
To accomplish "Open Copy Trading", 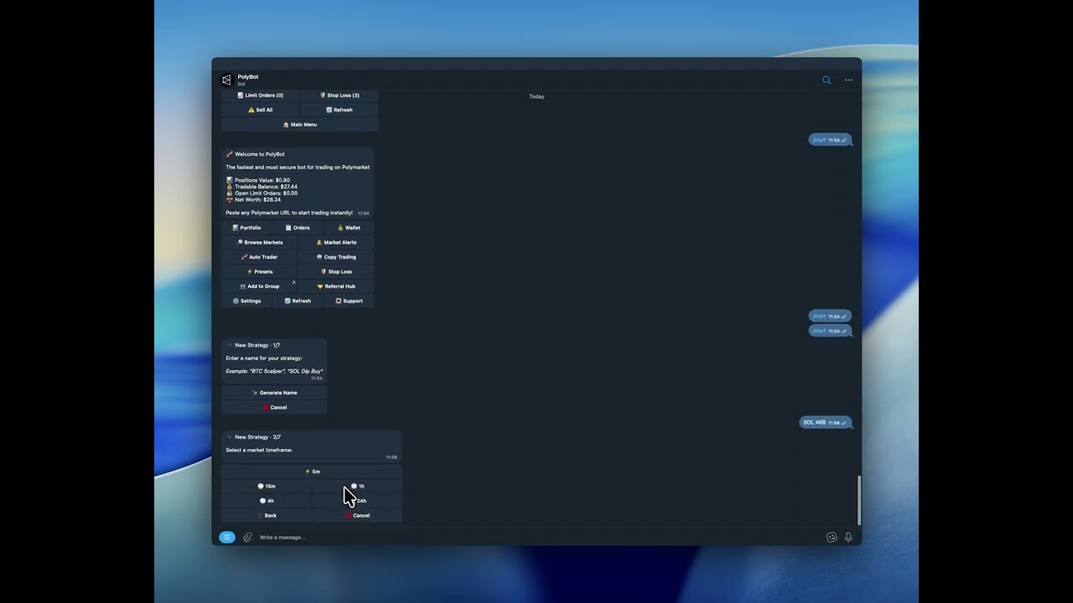I will coord(336,257).
